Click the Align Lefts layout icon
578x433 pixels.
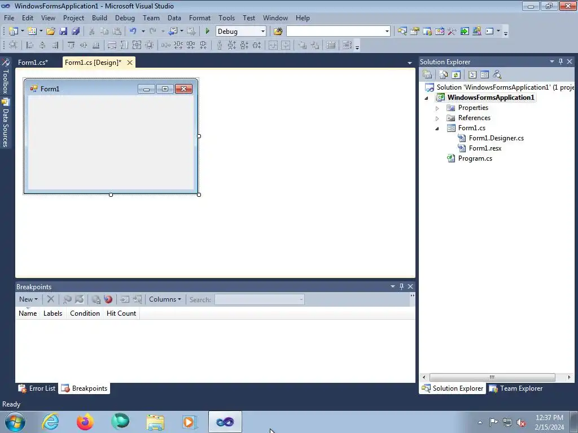coord(30,45)
